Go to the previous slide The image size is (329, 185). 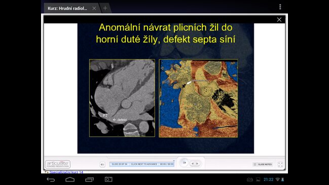tap(193, 164)
